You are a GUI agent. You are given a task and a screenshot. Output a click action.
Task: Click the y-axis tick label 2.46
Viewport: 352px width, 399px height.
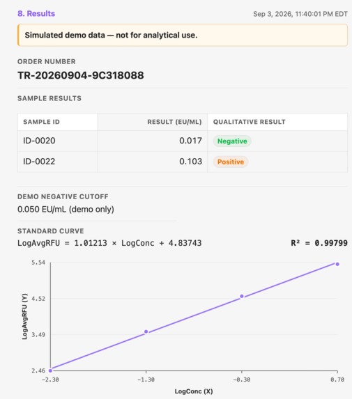[x=38, y=370]
